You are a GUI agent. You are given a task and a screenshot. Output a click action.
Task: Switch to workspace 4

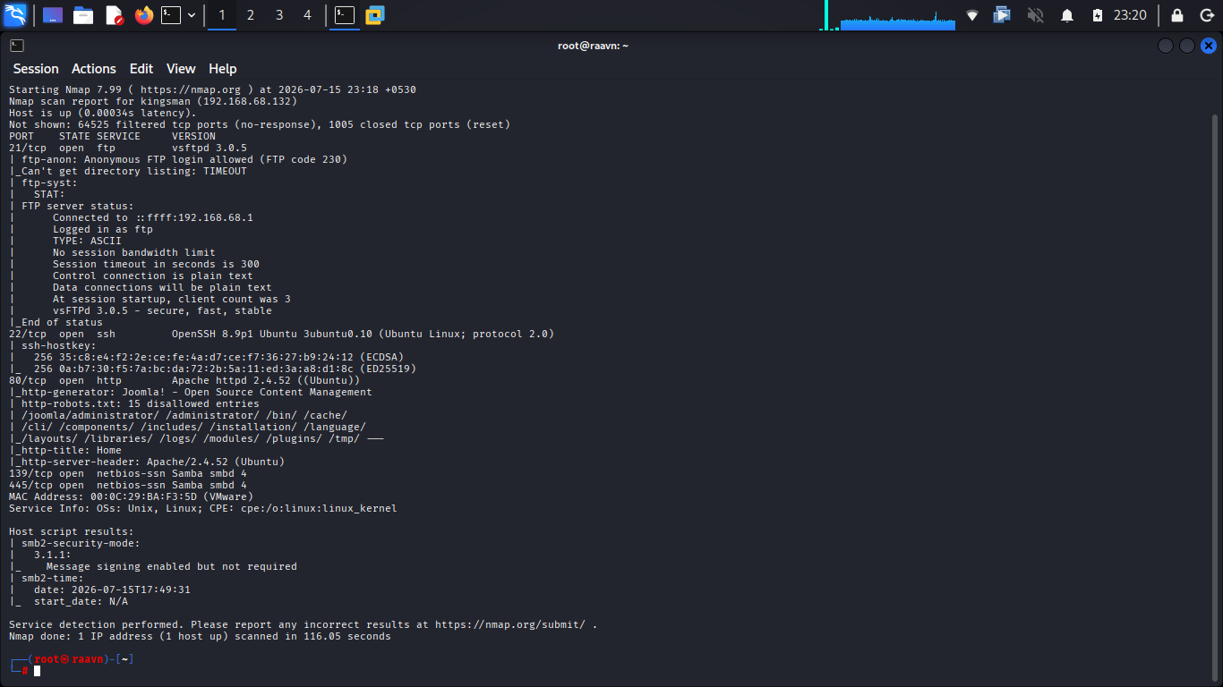click(308, 15)
